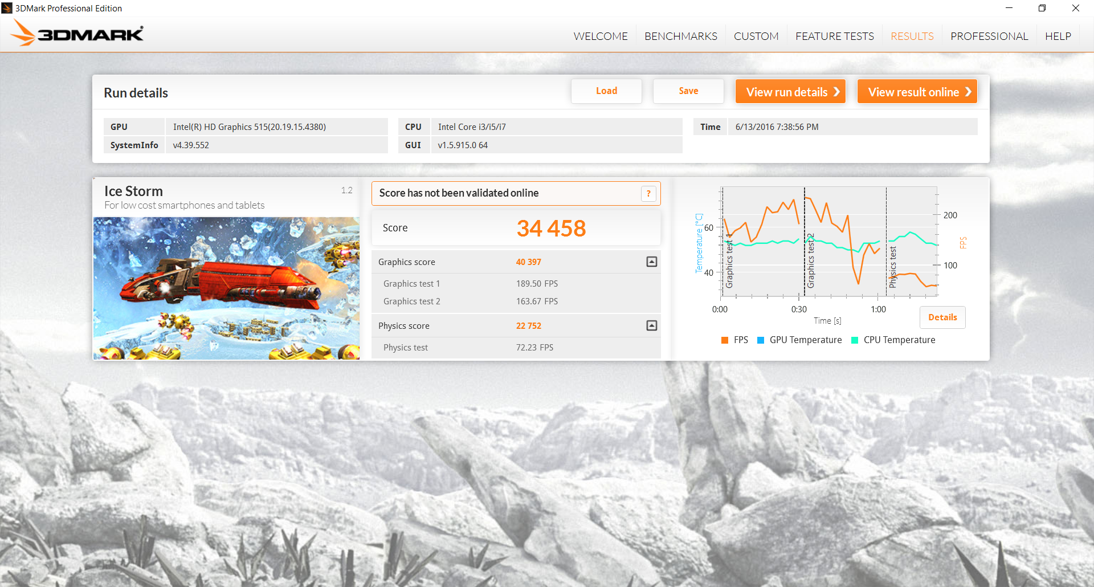Click Graphics test 1 row
The image size is (1094, 587).
[x=516, y=284]
